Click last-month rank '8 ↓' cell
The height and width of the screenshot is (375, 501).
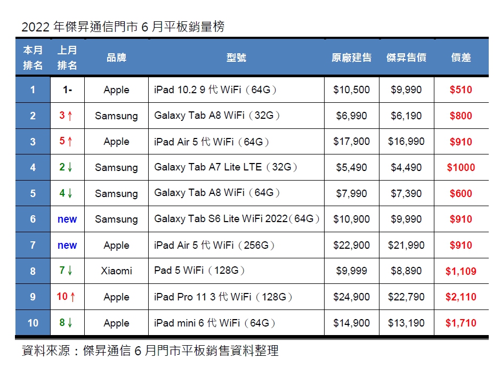coord(67,323)
